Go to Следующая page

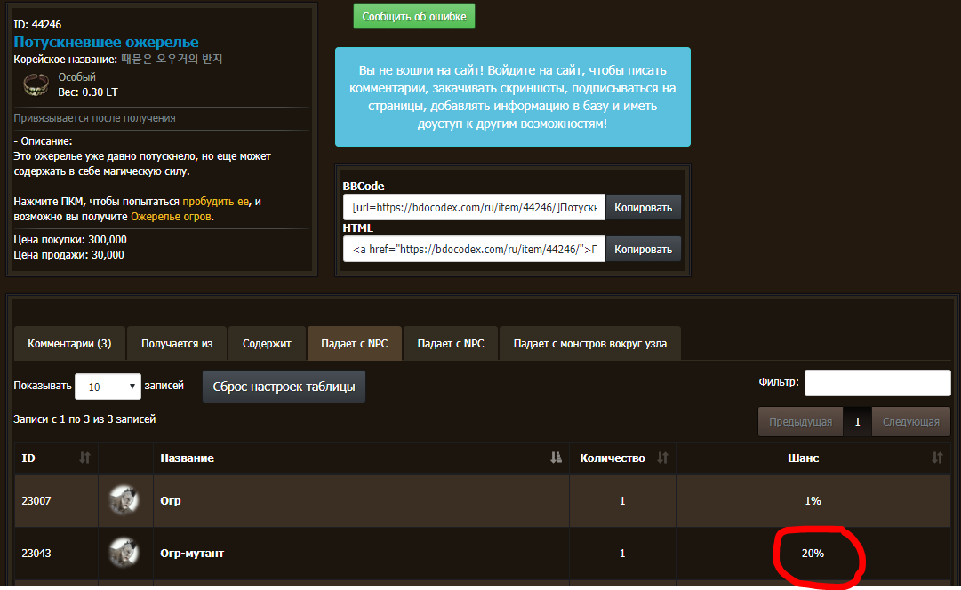tap(910, 421)
